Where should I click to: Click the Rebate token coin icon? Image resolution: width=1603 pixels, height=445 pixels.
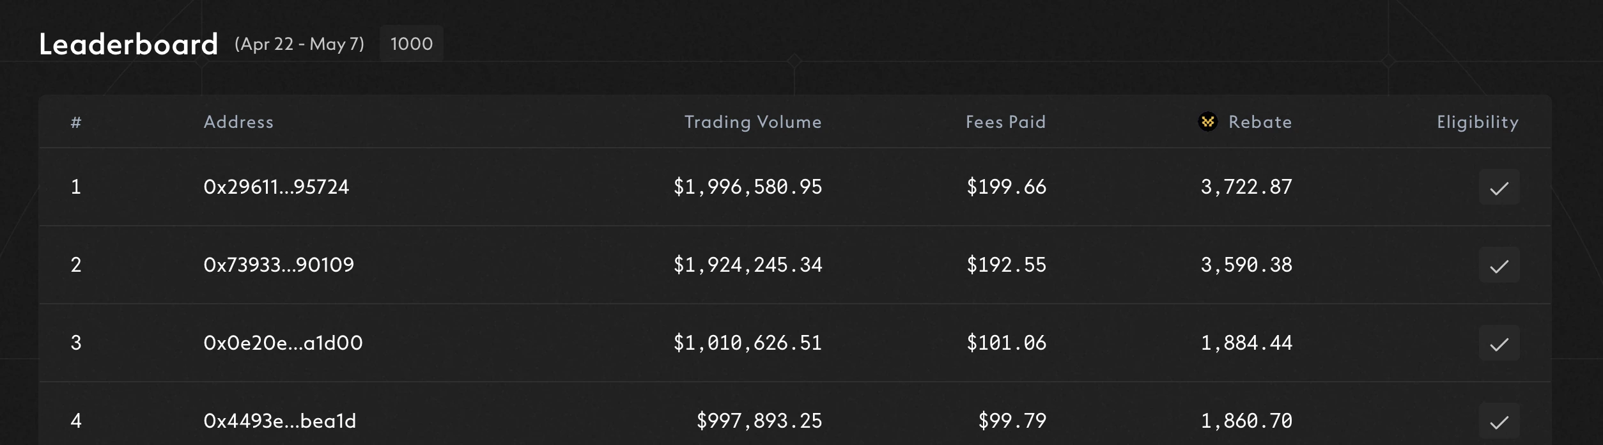pos(1207,121)
